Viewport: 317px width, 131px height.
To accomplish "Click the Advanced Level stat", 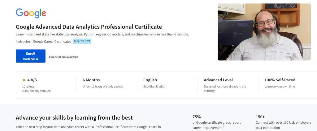I will (218, 80).
